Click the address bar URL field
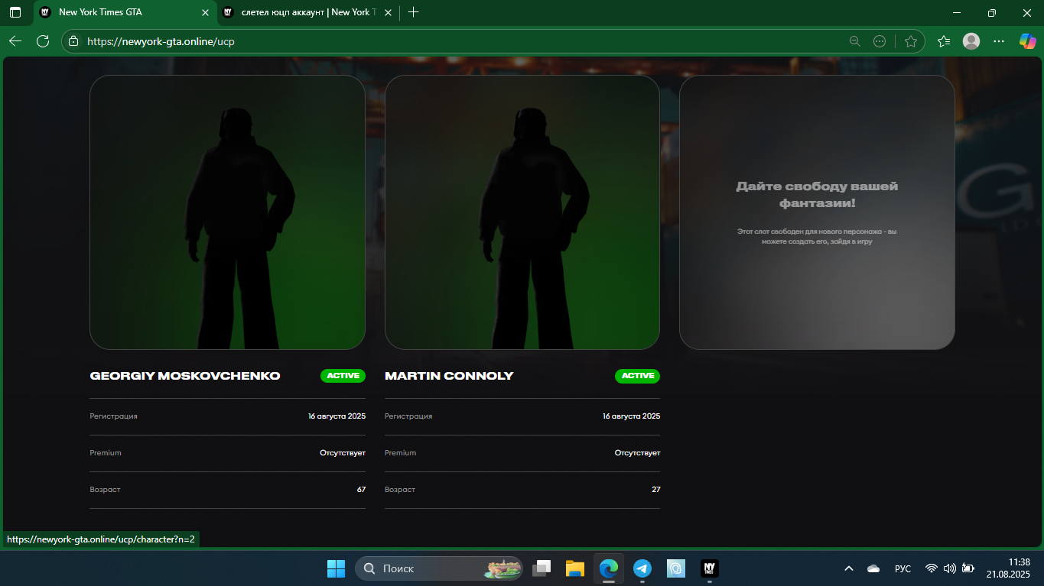This screenshot has height=586, width=1044. pyautogui.click(x=459, y=41)
